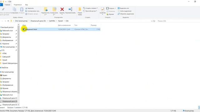Click Обратить выделение in the ribbon
This screenshot has height=112, width=200.
[x=126, y=14]
